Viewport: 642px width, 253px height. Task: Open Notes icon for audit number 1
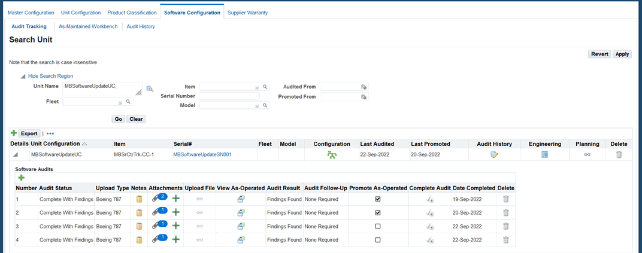[139, 199]
